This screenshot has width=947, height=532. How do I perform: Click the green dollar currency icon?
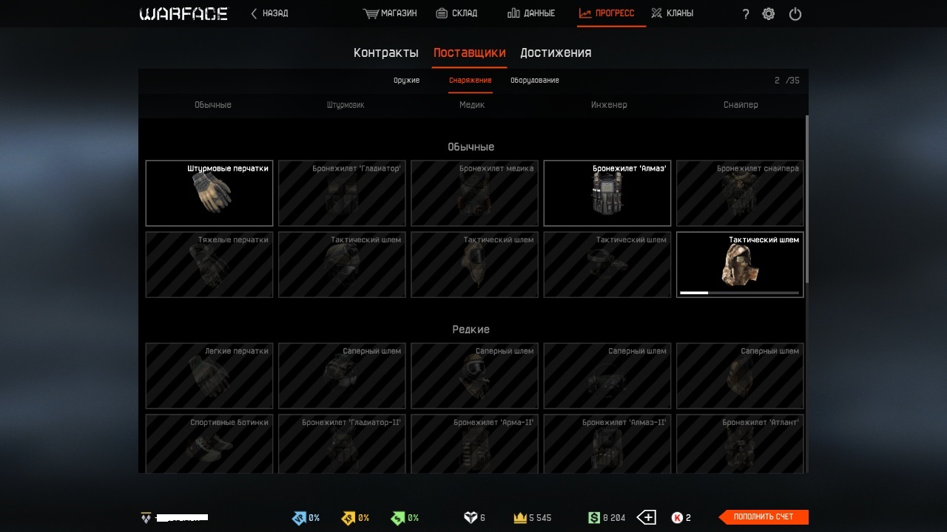(x=594, y=518)
